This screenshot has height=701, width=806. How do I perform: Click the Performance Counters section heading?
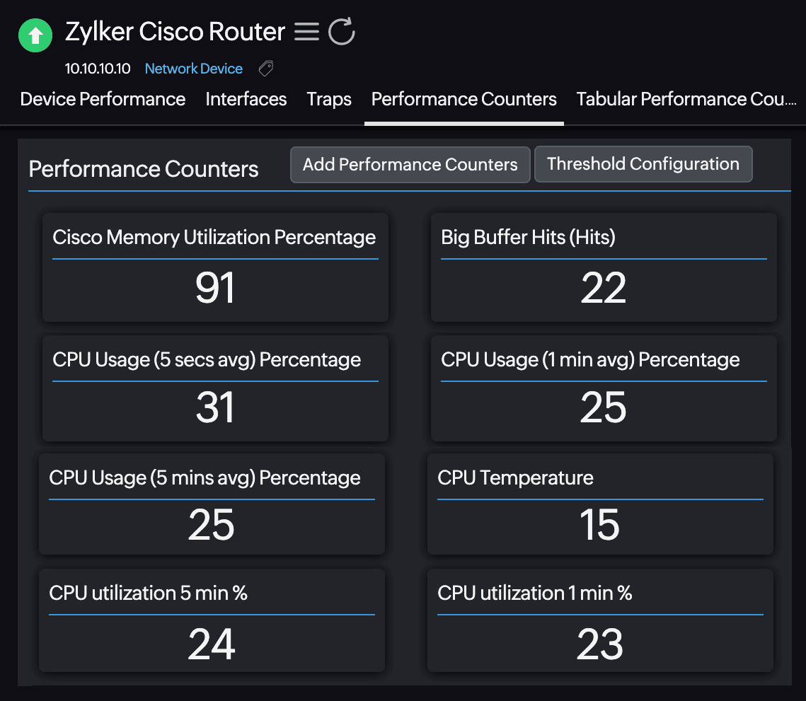pyautogui.click(x=143, y=169)
